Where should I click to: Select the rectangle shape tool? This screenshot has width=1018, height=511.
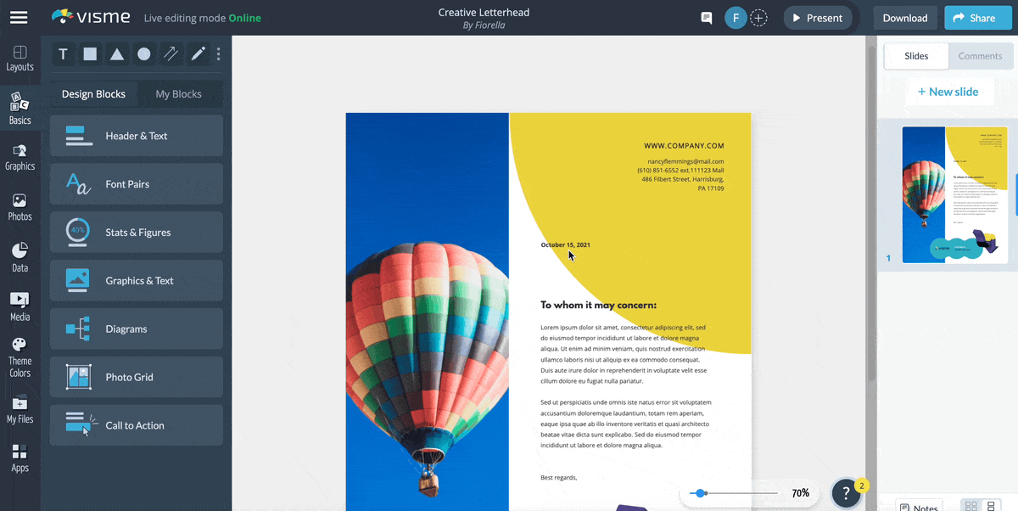(x=90, y=53)
